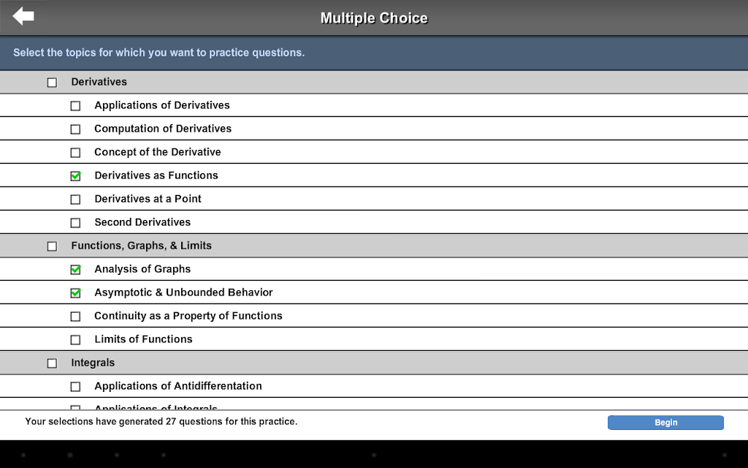Enable Applications of Derivatives topic
Viewport: 748px width, 468px height.
pos(75,106)
